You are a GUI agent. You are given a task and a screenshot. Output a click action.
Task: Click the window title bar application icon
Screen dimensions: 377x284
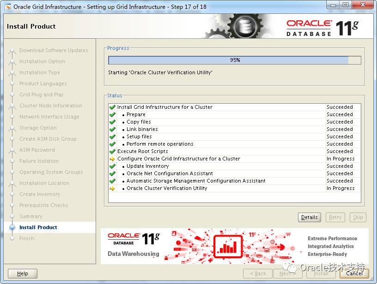tap(8, 7)
